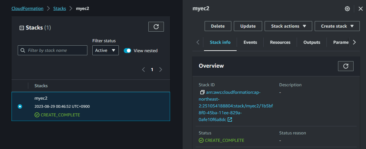Toggle the View nested switch
This screenshot has width=366, height=149.
click(127, 50)
